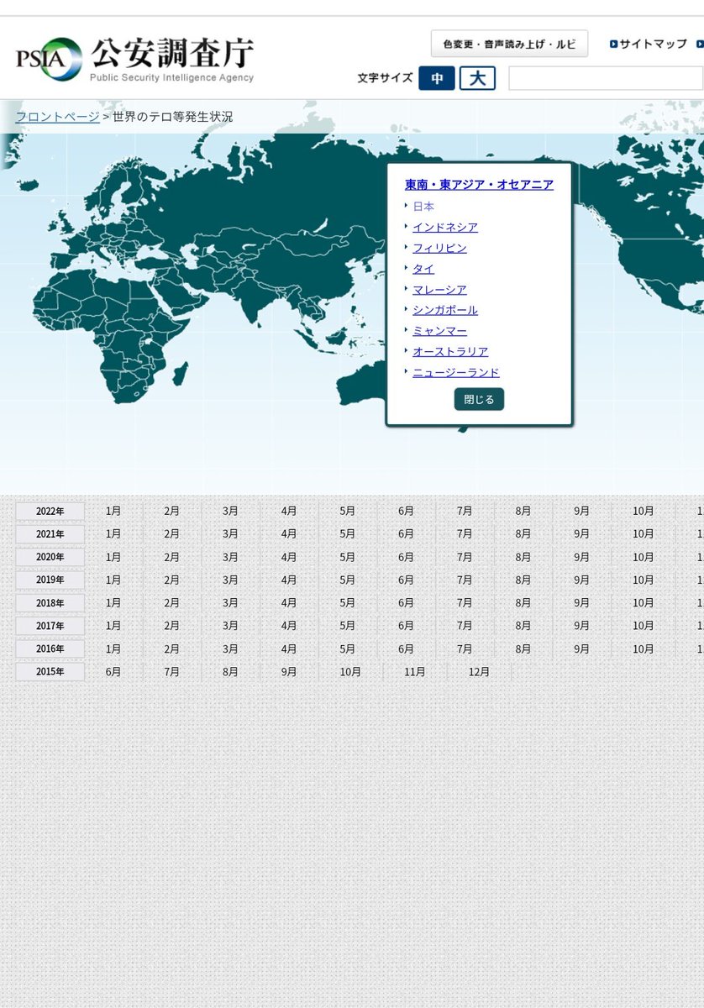
Task: Open 4月 in the 2016年 row
Action: 289,648
